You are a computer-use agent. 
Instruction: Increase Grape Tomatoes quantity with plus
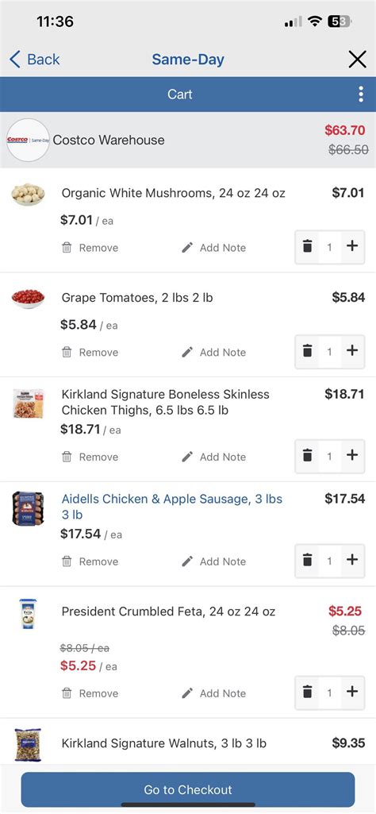352,351
